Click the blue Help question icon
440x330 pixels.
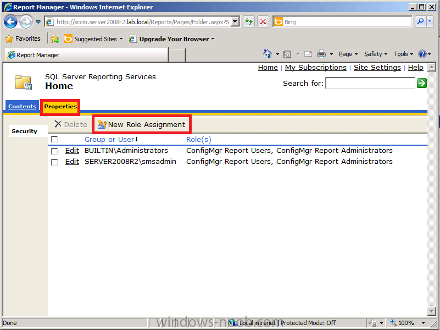coord(422,54)
